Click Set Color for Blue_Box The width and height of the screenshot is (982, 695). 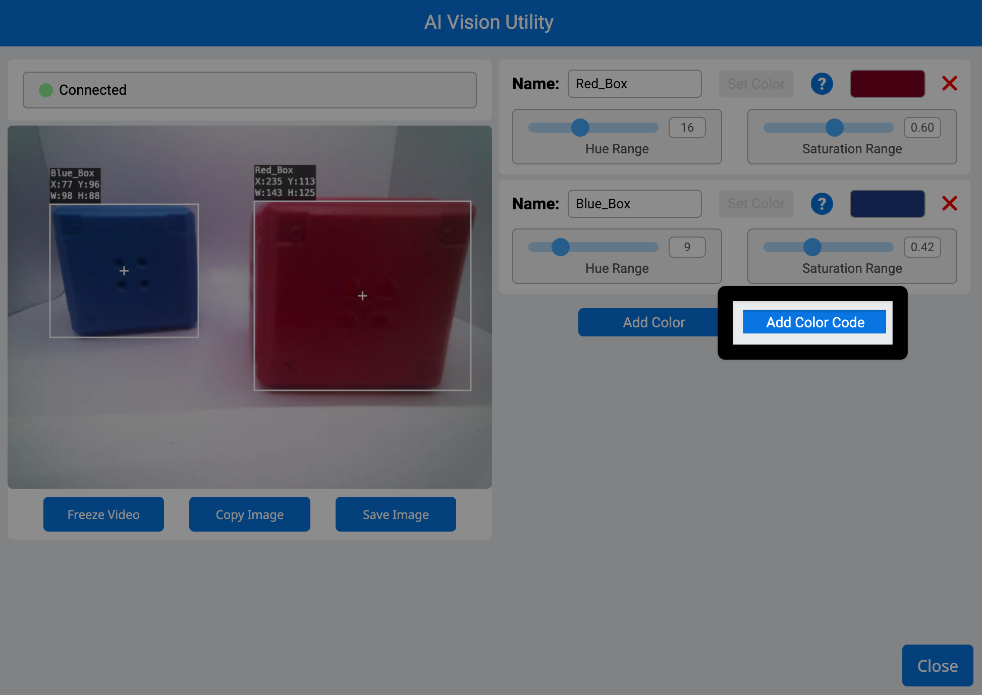tap(756, 204)
